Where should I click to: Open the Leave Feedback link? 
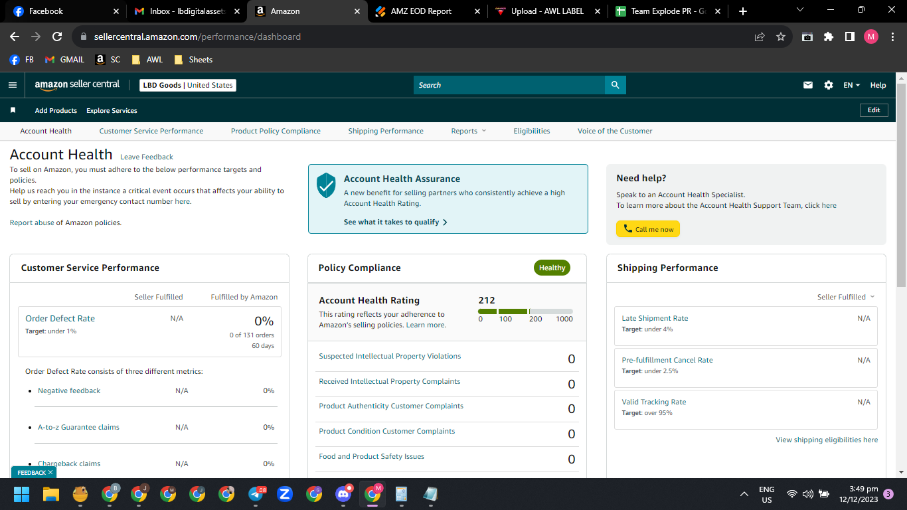(147, 157)
